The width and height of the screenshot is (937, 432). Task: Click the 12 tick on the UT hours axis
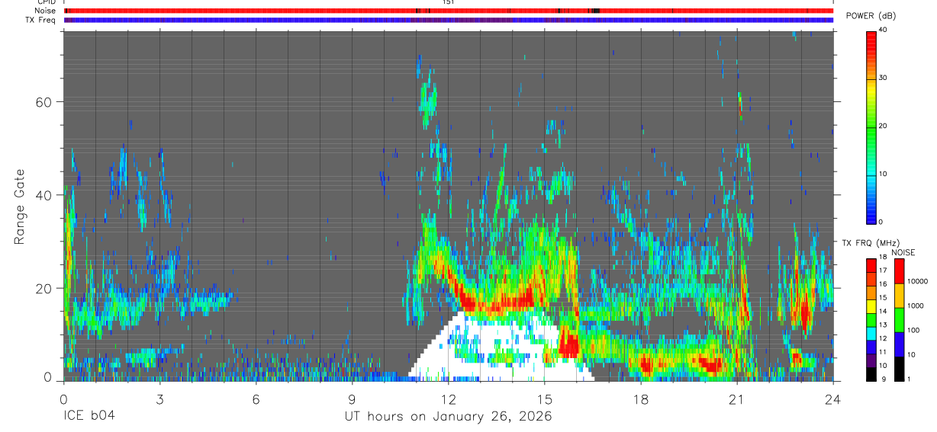[448, 398]
